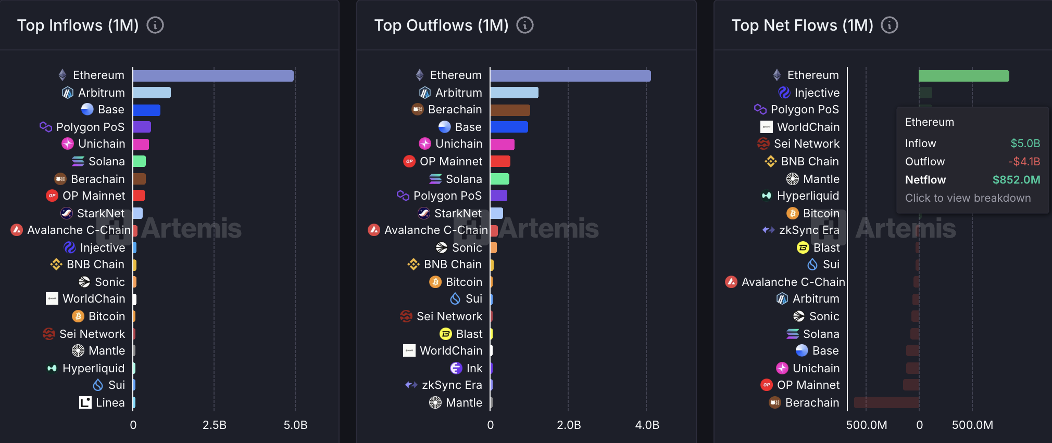
Task: Click info icon beside Top Inflows title
Action: [x=155, y=25]
